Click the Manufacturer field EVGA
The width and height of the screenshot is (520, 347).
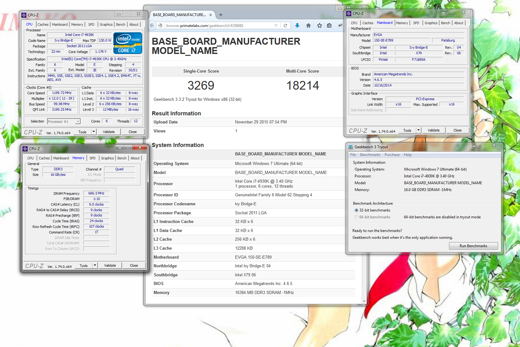coord(418,35)
